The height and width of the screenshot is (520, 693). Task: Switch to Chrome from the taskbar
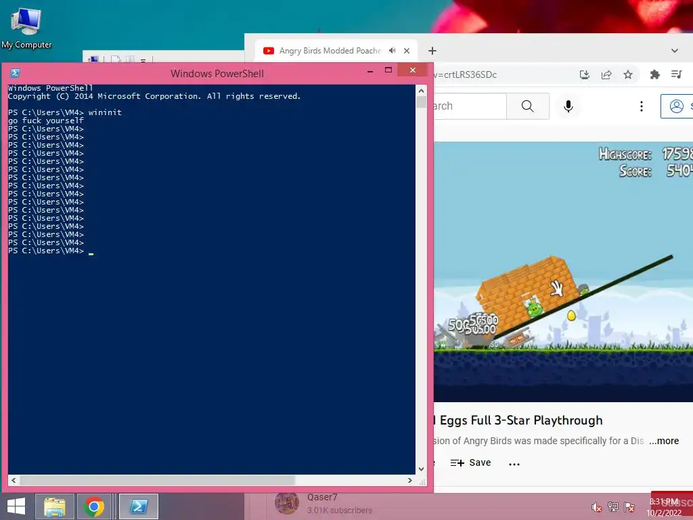93,506
